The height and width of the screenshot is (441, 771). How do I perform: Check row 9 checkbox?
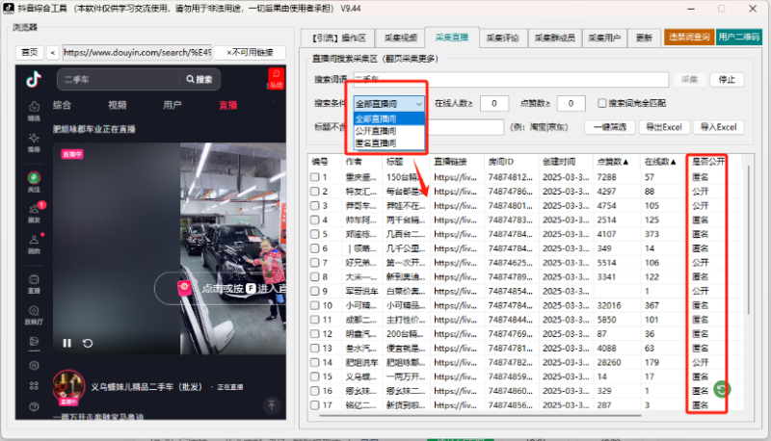point(315,291)
